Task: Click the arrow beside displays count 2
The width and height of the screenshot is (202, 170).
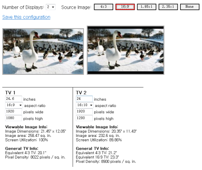Action: pyautogui.click(x=53, y=7)
